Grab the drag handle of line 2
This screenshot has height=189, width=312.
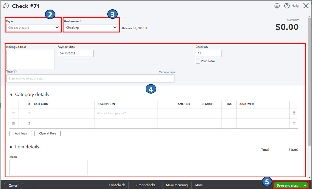point(13,123)
